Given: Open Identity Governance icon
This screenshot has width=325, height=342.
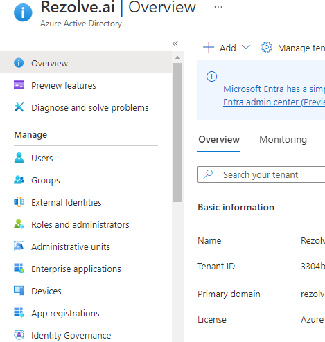Looking at the screenshot, I should pos(19,334).
